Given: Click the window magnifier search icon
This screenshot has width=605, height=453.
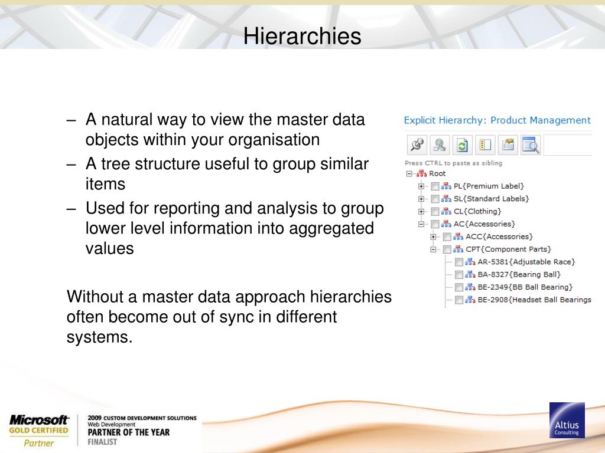Looking at the screenshot, I should coord(531,145).
